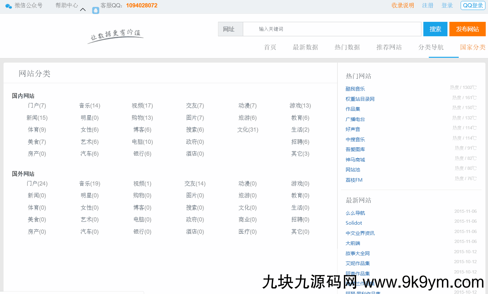Open the domestic 文化(31) category
Screen dimensions: 488x294
coord(248,130)
